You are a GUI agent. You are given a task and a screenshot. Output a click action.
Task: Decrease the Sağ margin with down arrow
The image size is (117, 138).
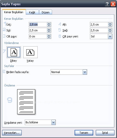click(x=110, y=31)
